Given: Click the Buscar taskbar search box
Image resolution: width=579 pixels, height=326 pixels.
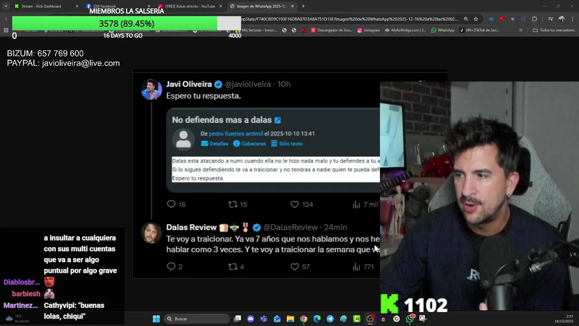Looking at the screenshot, I should click(x=196, y=319).
